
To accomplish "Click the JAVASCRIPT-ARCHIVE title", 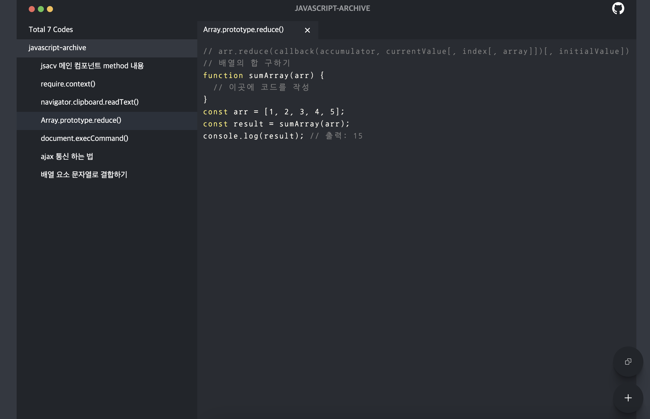I will [332, 8].
